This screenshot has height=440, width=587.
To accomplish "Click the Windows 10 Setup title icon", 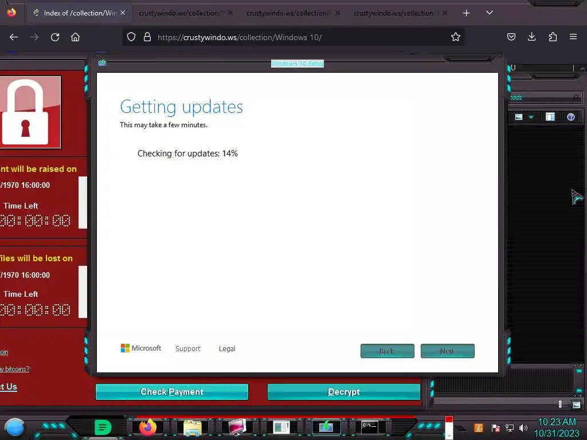I will [102, 62].
